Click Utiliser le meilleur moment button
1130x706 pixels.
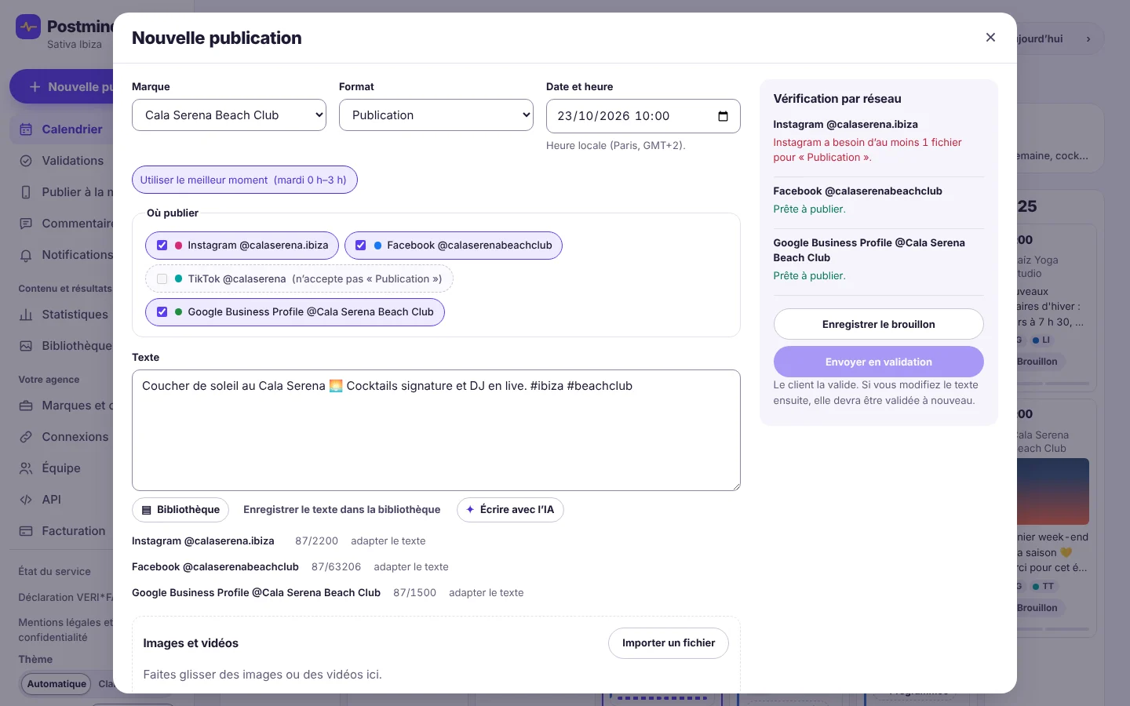[245, 180]
